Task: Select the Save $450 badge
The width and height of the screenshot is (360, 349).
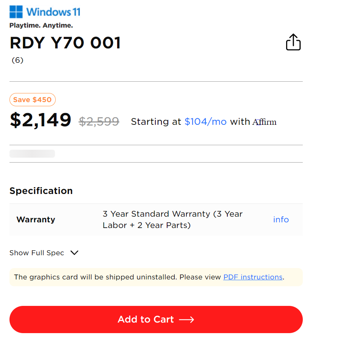Action: pyautogui.click(x=32, y=99)
